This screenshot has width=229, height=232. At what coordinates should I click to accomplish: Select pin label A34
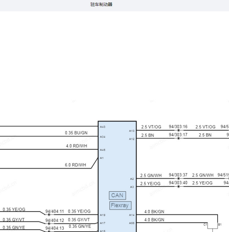102,137
